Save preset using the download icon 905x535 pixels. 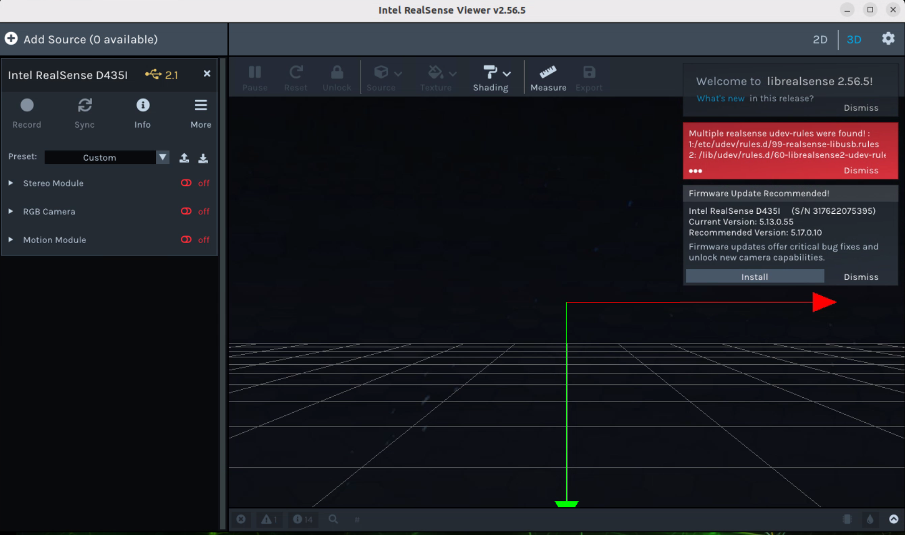coord(203,158)
